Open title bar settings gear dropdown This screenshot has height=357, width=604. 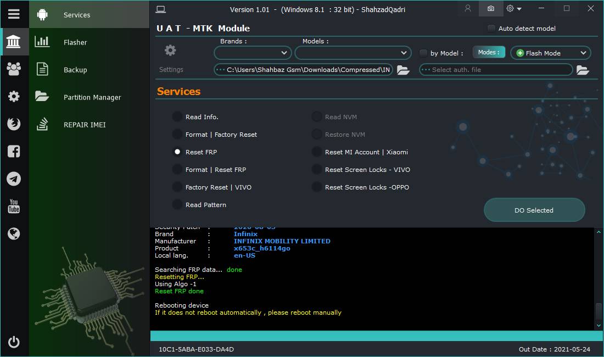[514, 8]
